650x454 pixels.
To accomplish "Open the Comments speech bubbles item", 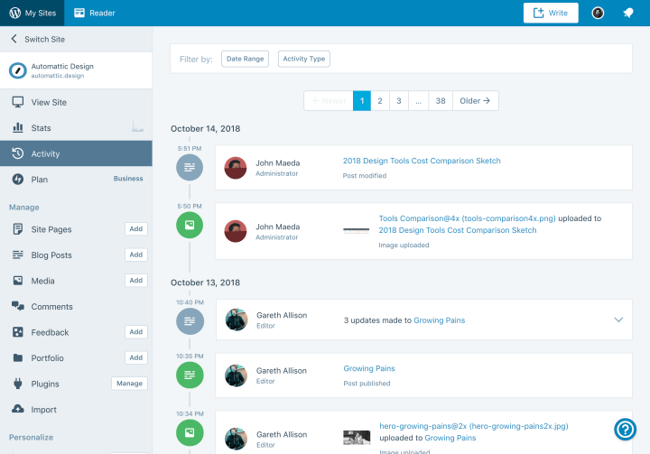I will (76, 306).
